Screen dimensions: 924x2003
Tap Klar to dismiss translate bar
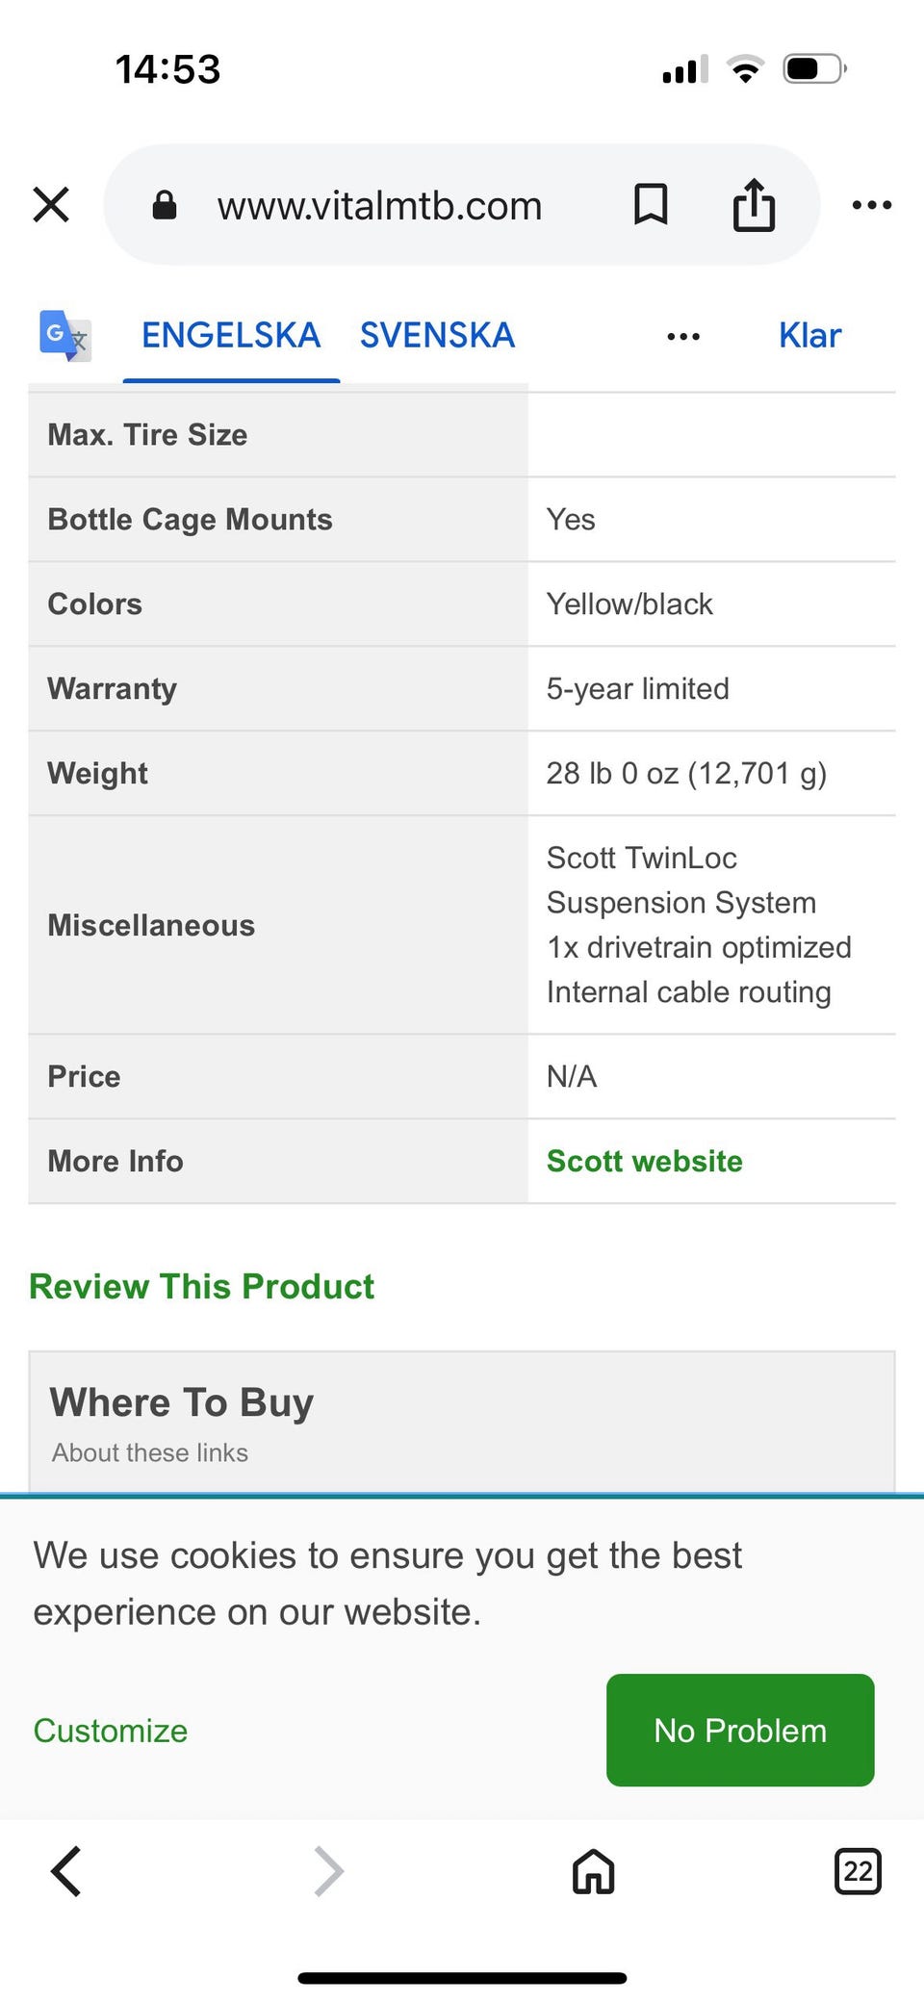pos(809,336)
